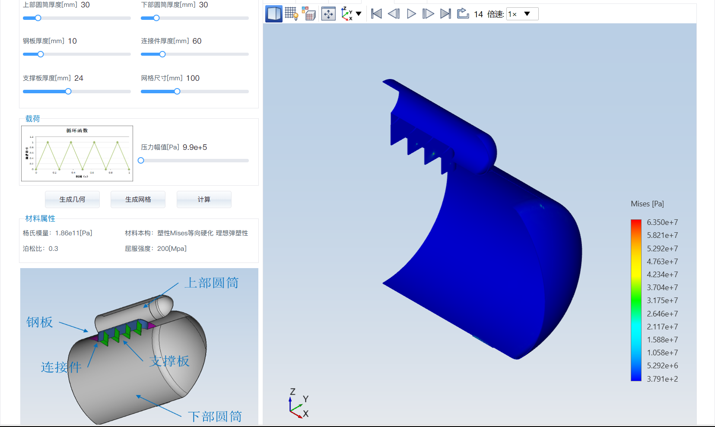Click the 生成网格 button

click(x=138, y=199)
